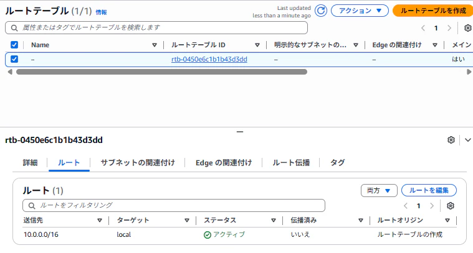The height and width of the screenshot is (253, 473).
Task: Uncheck the rtb-0450e6c1b1b43d3dd row checkbox
Action: (x=14, y=59)
